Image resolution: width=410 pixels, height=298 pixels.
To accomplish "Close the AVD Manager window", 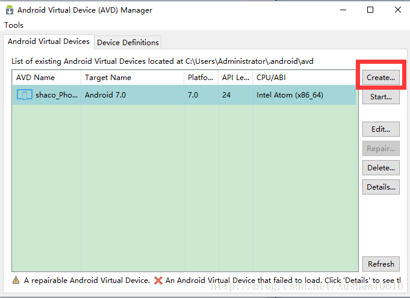I will [x=398, y=10].
